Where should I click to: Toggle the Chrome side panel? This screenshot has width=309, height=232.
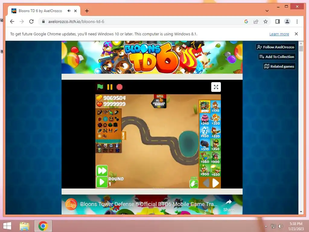[278, 21]
